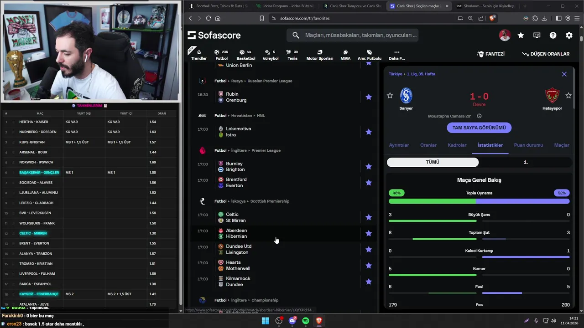Toggle favorite star for Rubin - Orenburg
Image resolution: width=584 pixels, height=328 pixels.
[x=369, y=97]
